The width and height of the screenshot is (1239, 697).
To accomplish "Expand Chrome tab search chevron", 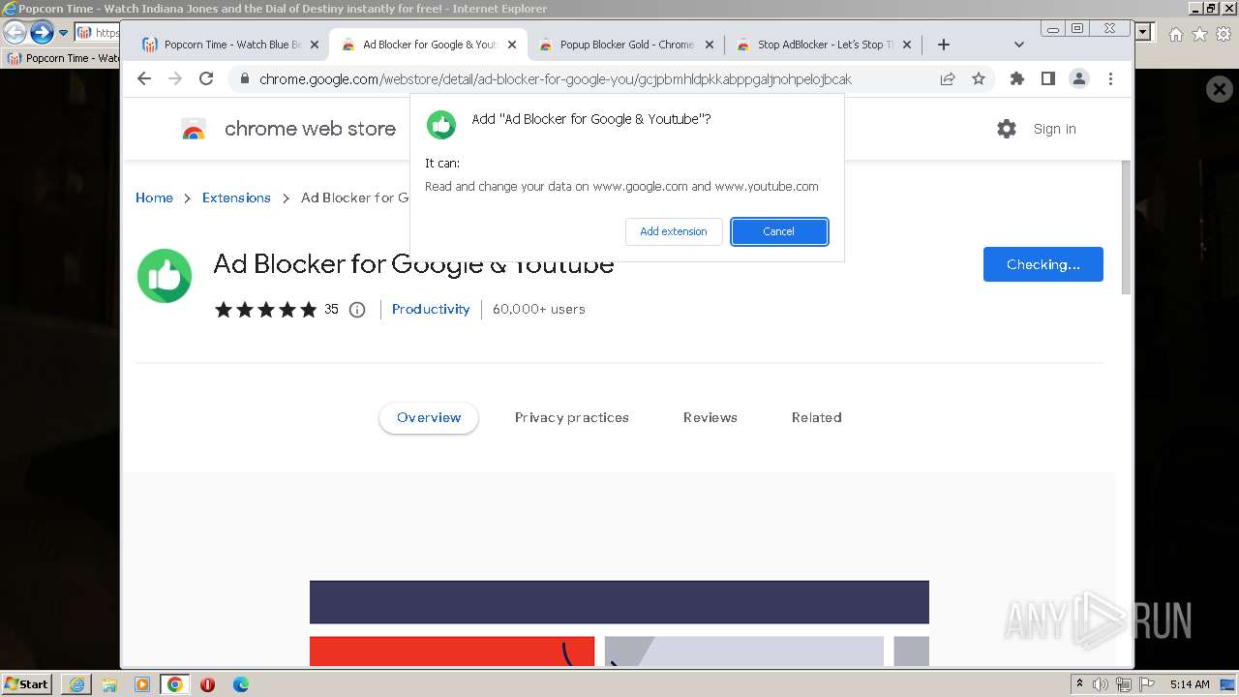I will pos(1018,45).
